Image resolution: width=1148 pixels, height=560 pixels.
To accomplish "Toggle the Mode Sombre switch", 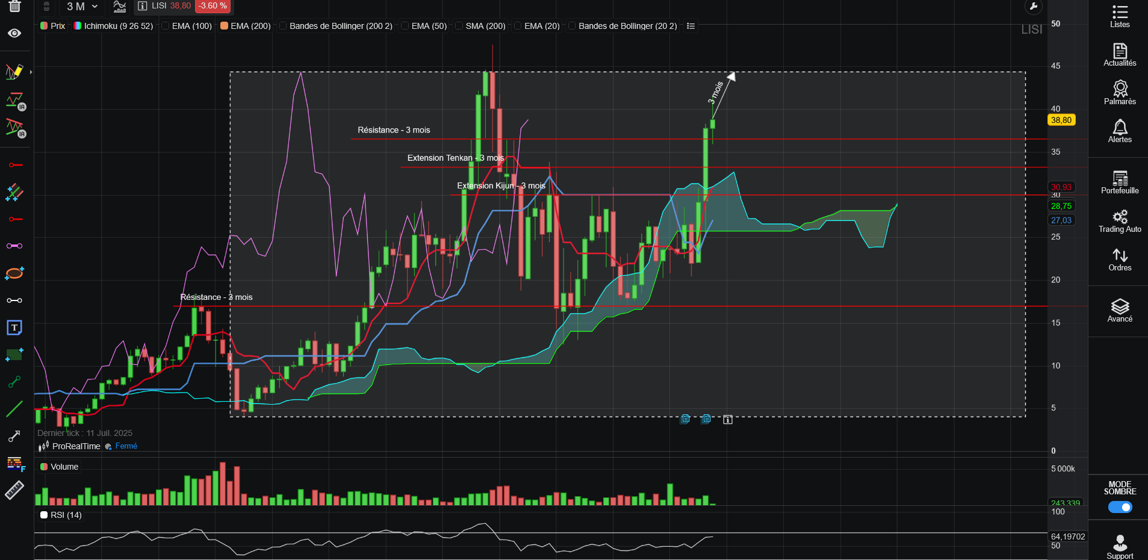I will tap(1120, 507).
